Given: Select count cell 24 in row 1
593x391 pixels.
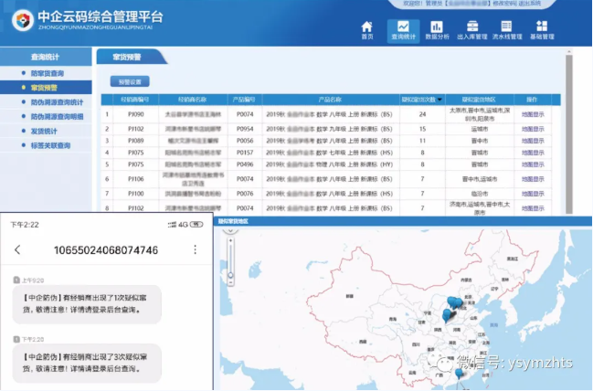Looking at the screenshot, I should (x=422, y=114).
